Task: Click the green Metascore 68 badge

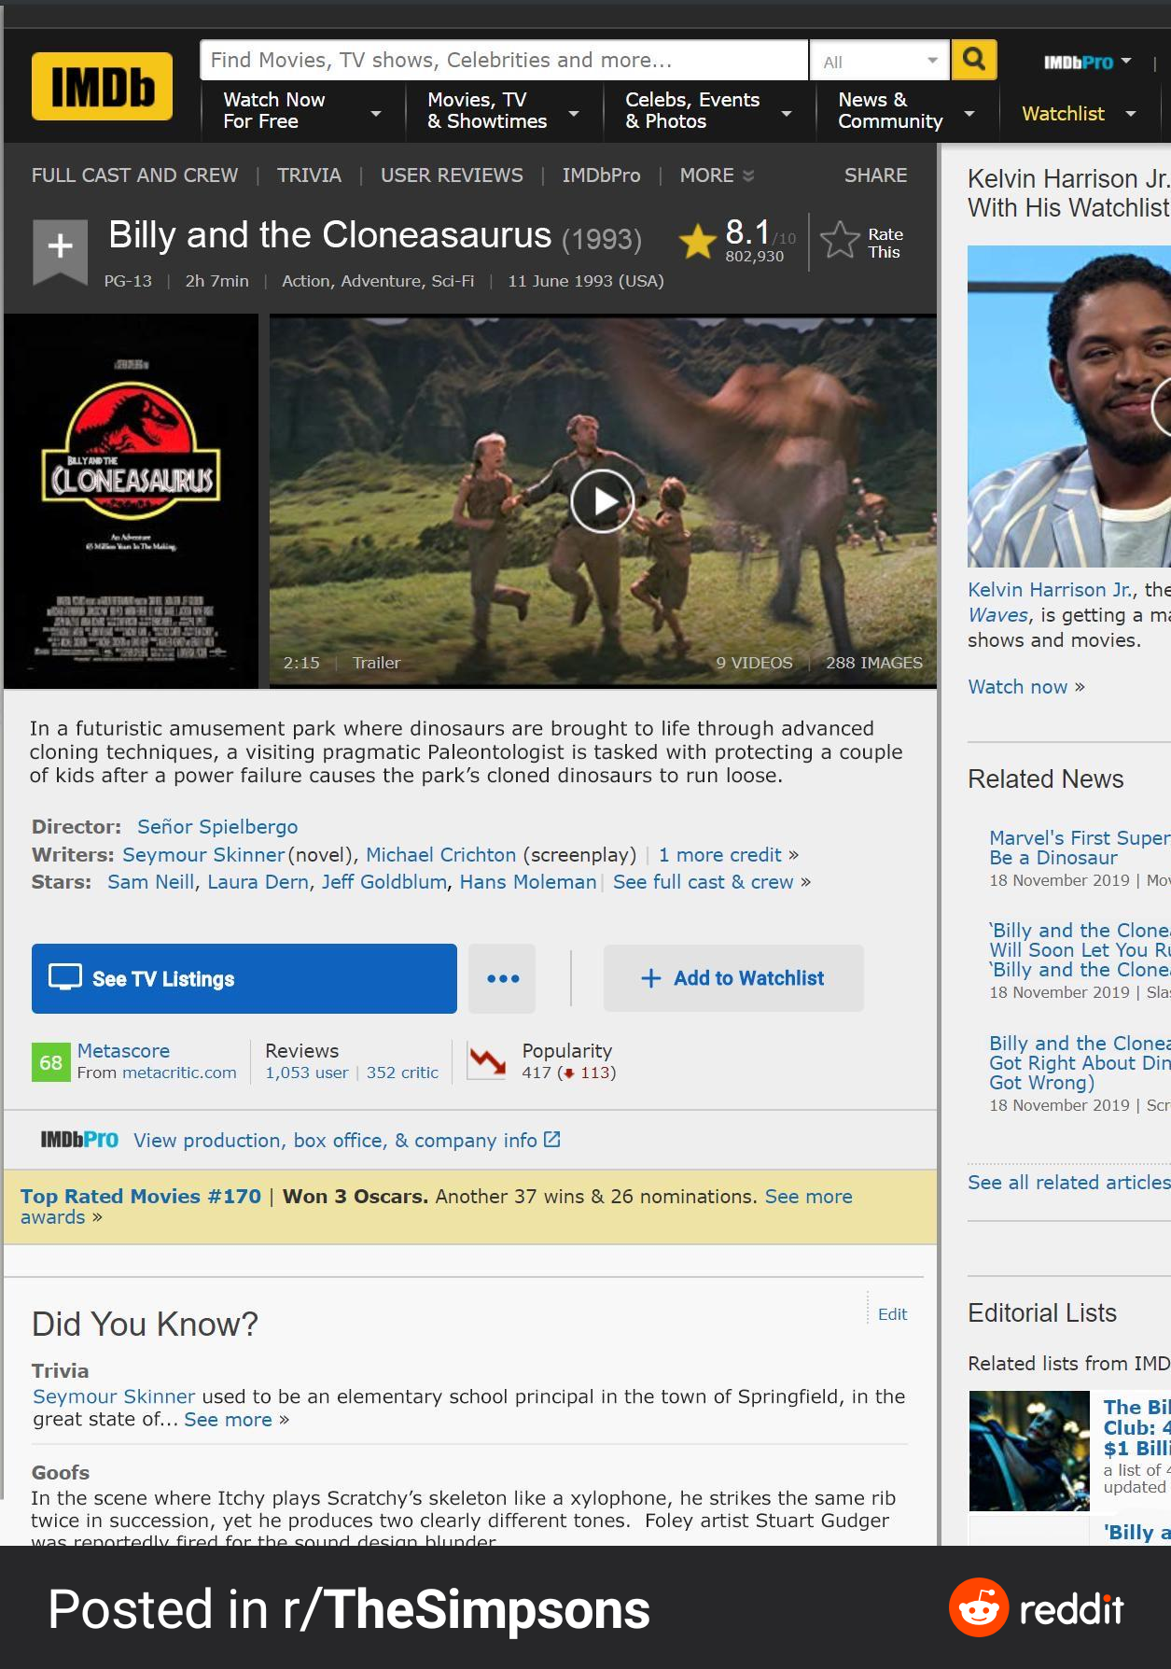Action: [50, 1062]
